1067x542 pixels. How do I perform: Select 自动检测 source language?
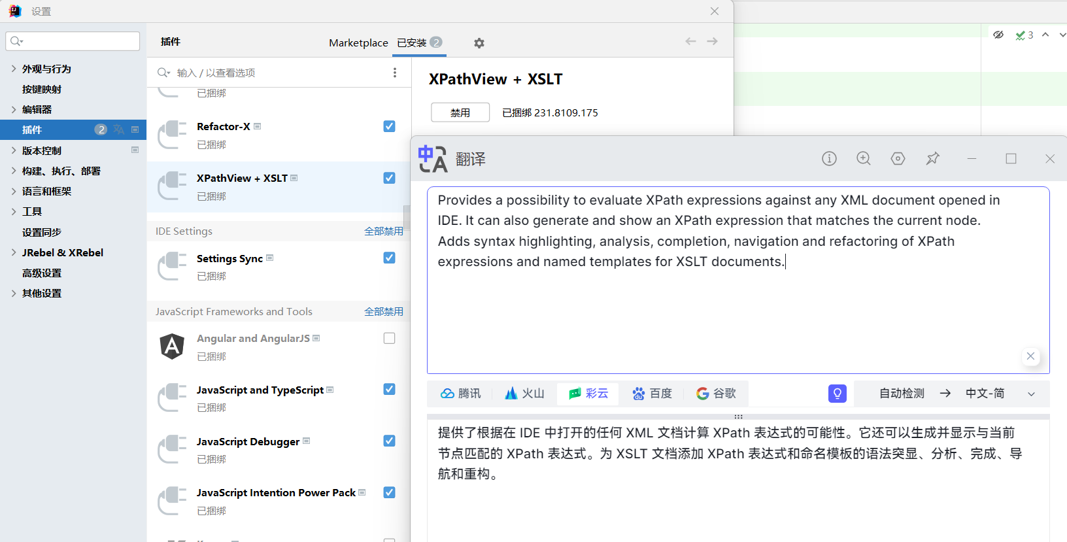tap(902, 394)
